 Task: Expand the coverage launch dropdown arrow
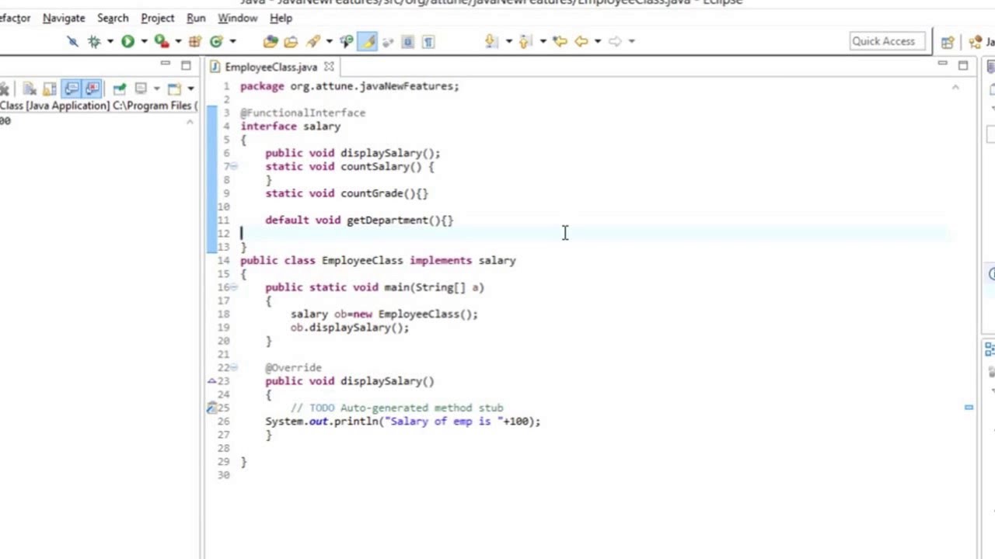click(177, 41)
